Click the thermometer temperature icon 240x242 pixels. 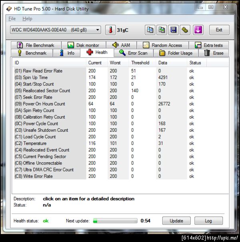[110, 30]
